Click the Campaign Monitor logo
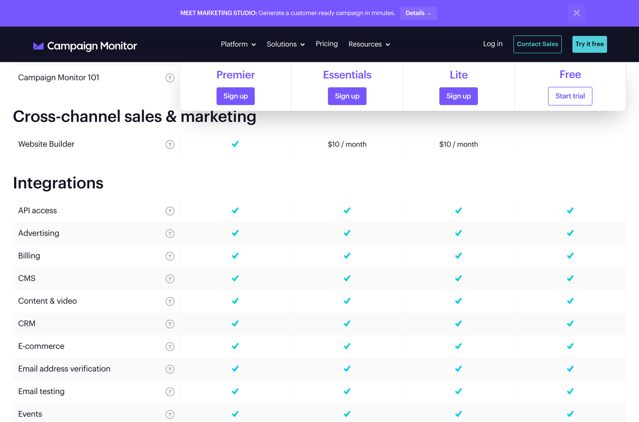The width and height of the screenshot is (639, 422). pyautogui.click(x=85, y=46)
